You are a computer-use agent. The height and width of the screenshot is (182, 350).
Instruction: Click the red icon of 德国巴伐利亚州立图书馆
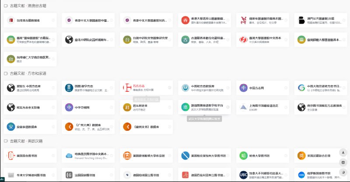[185, 175]
